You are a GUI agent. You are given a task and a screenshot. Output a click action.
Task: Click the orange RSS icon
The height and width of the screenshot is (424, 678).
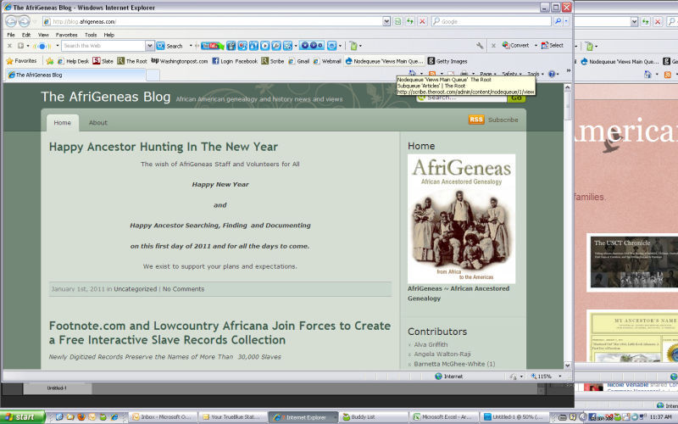point(476,120)
